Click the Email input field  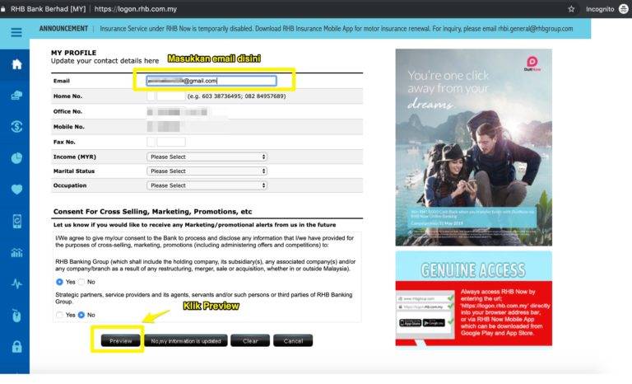pyautogui.click(x=211, y=81)
